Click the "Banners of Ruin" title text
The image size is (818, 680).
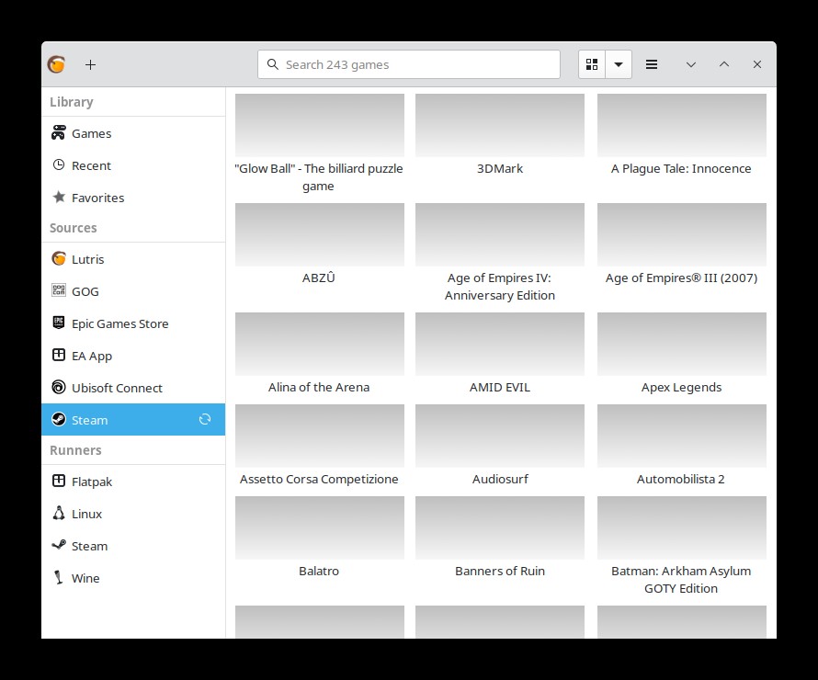pyautogui.click(x=500, y=571)
